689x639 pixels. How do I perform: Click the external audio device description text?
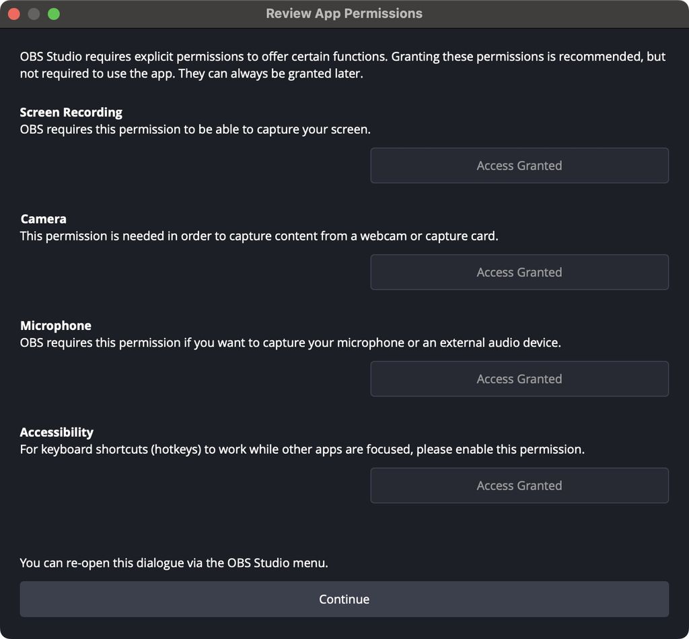[290, 343]
